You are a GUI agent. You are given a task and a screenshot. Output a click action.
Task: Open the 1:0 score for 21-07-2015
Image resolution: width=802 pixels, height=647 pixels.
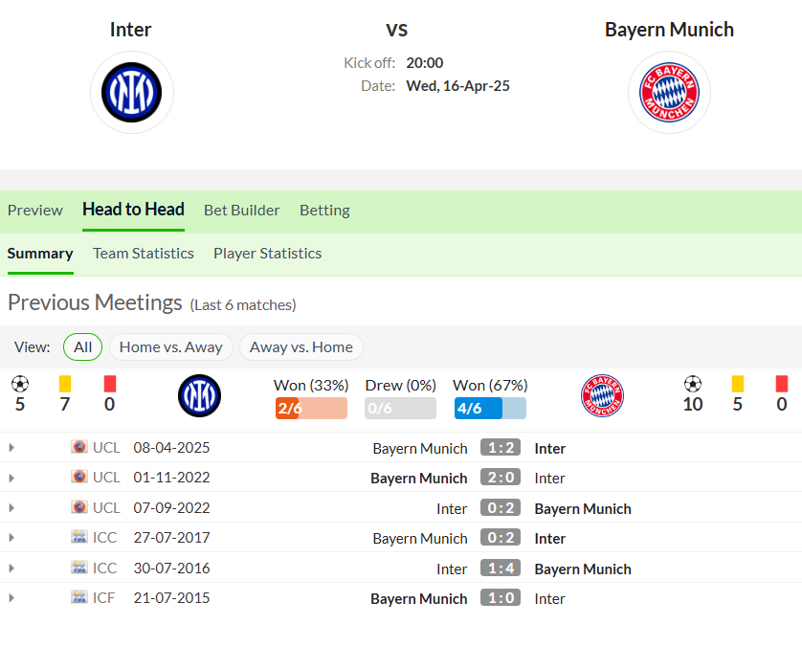coord(501,597)
